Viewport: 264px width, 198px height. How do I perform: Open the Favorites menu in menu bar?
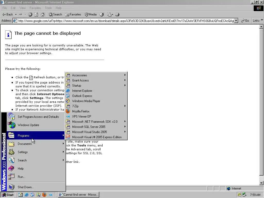click(35, 8)
